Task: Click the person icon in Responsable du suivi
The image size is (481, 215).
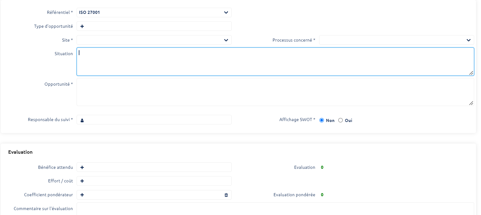Action: 82,121
